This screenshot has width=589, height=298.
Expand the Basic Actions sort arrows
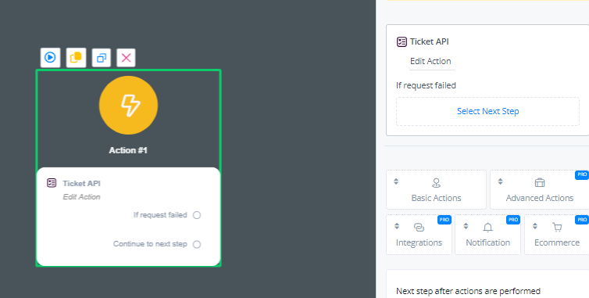point(396,181)
